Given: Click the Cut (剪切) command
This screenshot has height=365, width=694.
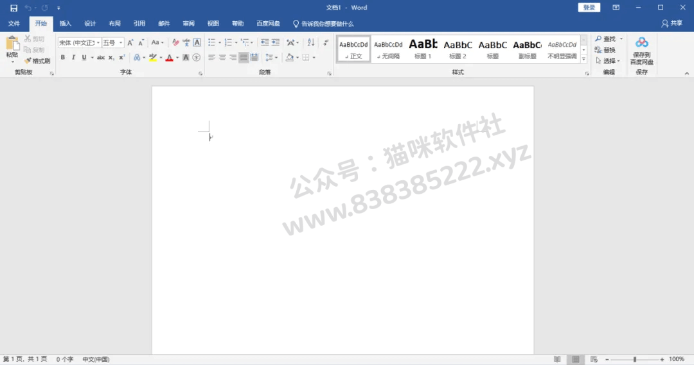Looking at the screenshot, I should [35, 39].
